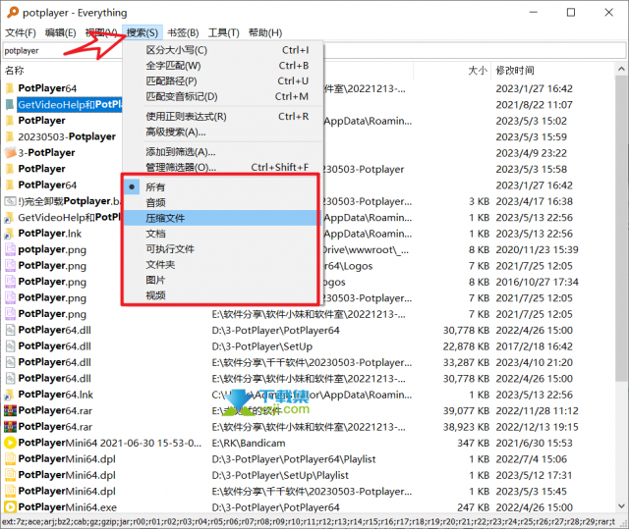Click the icon of !)完全卸载Potplayer.bat
Screen dimensions: 629x529
10,201
